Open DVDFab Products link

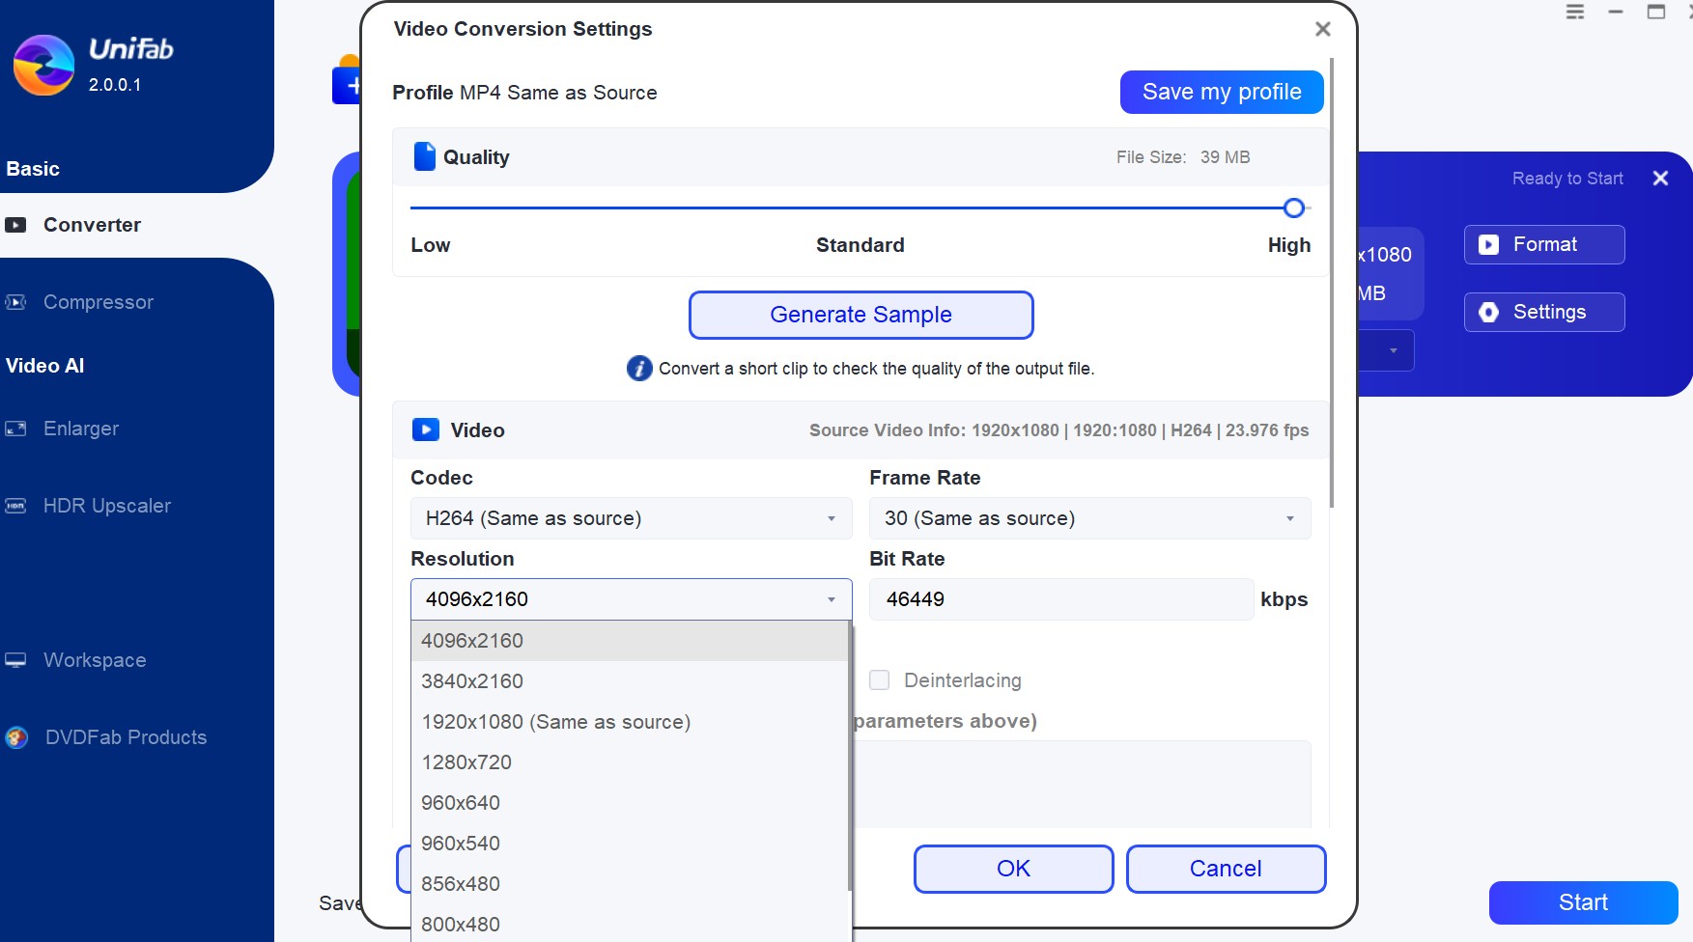(126, 737)
